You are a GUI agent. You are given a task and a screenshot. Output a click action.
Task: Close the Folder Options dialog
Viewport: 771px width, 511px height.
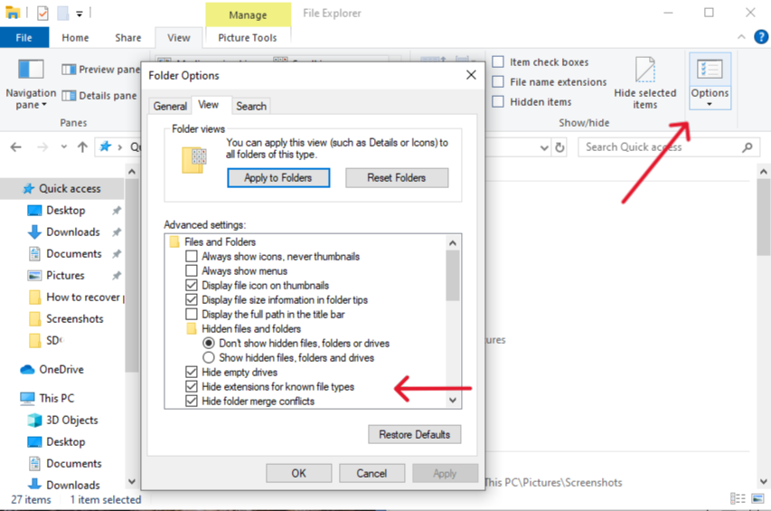click(x=471, y=75)
